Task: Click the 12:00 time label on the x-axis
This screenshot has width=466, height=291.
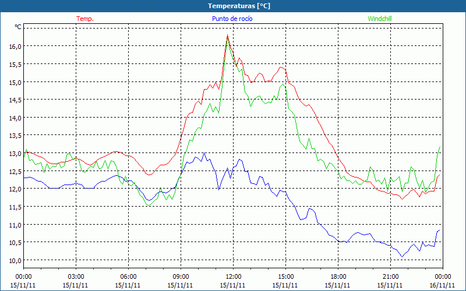Action: click(x=234, y=277)
